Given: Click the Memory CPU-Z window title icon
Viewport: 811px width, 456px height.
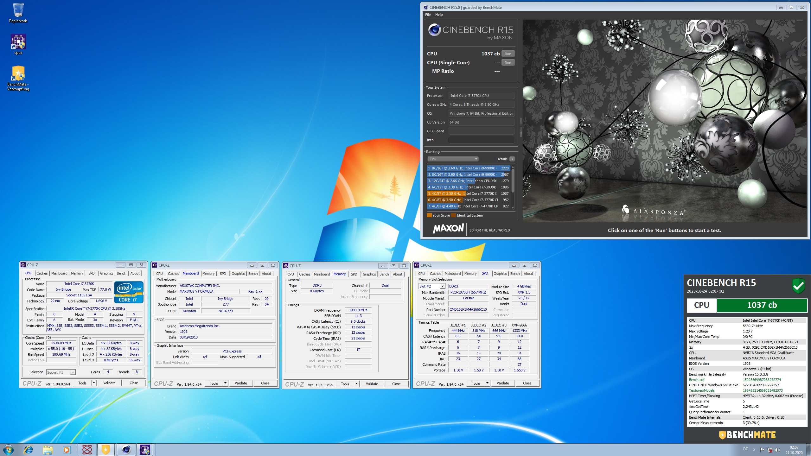Looking at the screenshot, I should click(x=286, y=266).
